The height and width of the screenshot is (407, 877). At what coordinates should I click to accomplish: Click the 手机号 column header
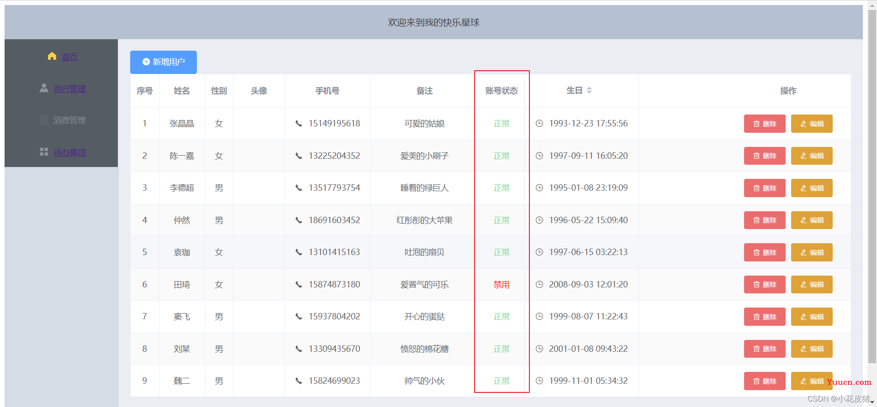coord(328,91)
